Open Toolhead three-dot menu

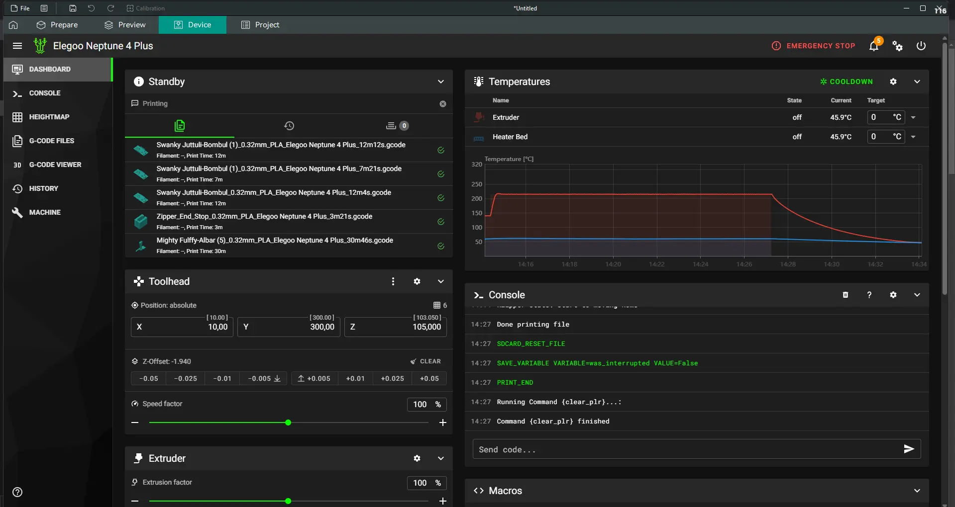pos(393,281)
